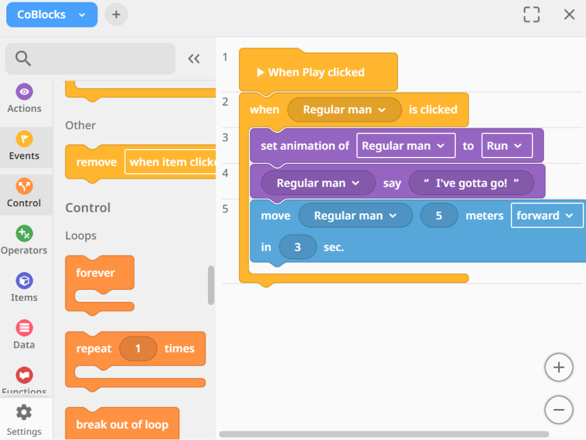Click the 5 meters value field
586x440 pixels.
click(x=439, y=215)
